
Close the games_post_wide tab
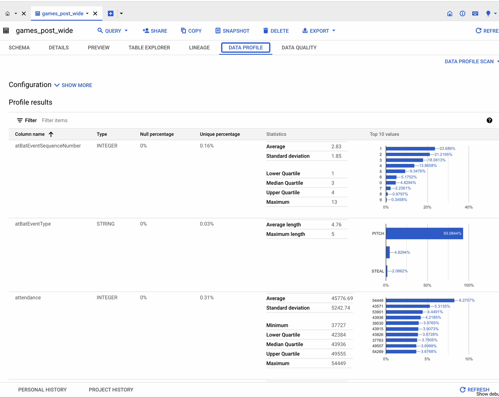[95, 13]
